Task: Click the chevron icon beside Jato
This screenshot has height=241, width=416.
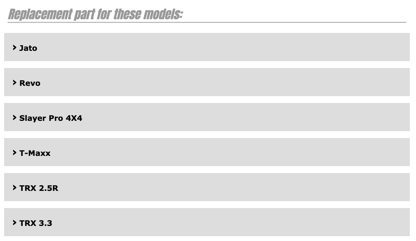Action: point(14,47)
